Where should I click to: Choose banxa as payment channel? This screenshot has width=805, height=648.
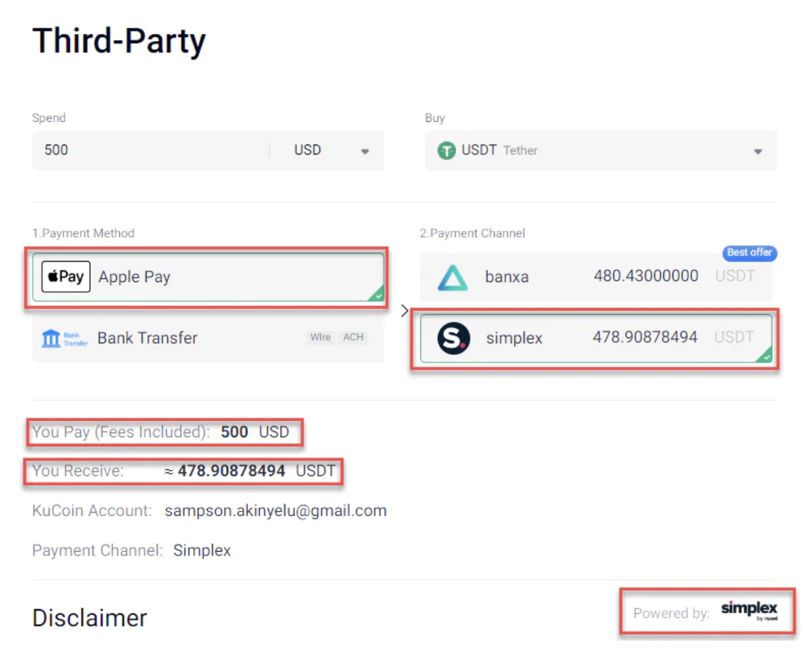tap(595, 276)
